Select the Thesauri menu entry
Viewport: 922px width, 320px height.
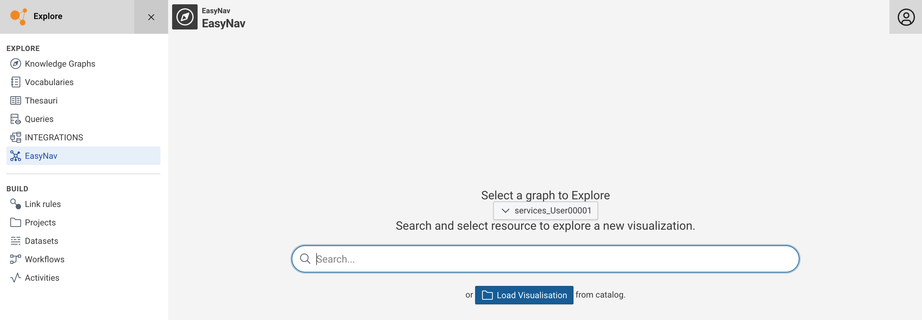[41, 100]
